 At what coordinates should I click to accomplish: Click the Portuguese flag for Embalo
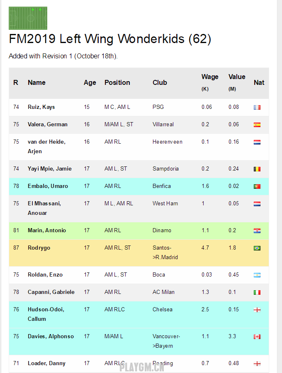pos(257,186)
